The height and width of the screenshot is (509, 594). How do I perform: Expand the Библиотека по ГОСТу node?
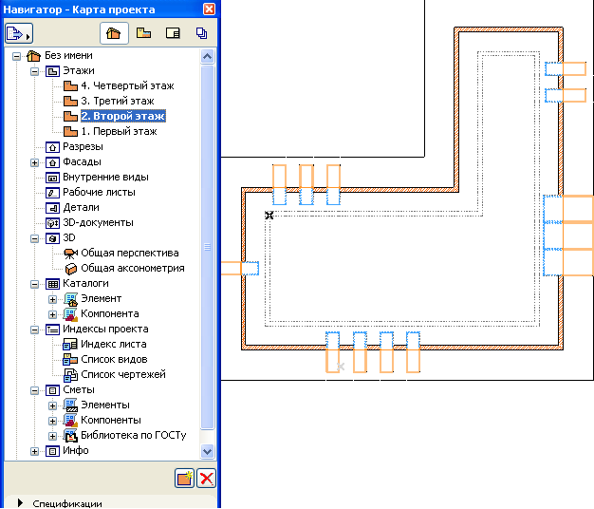[53, 435]
